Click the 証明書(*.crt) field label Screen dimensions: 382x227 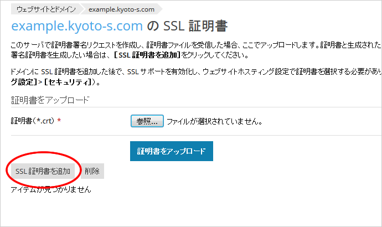click(33, 121)
